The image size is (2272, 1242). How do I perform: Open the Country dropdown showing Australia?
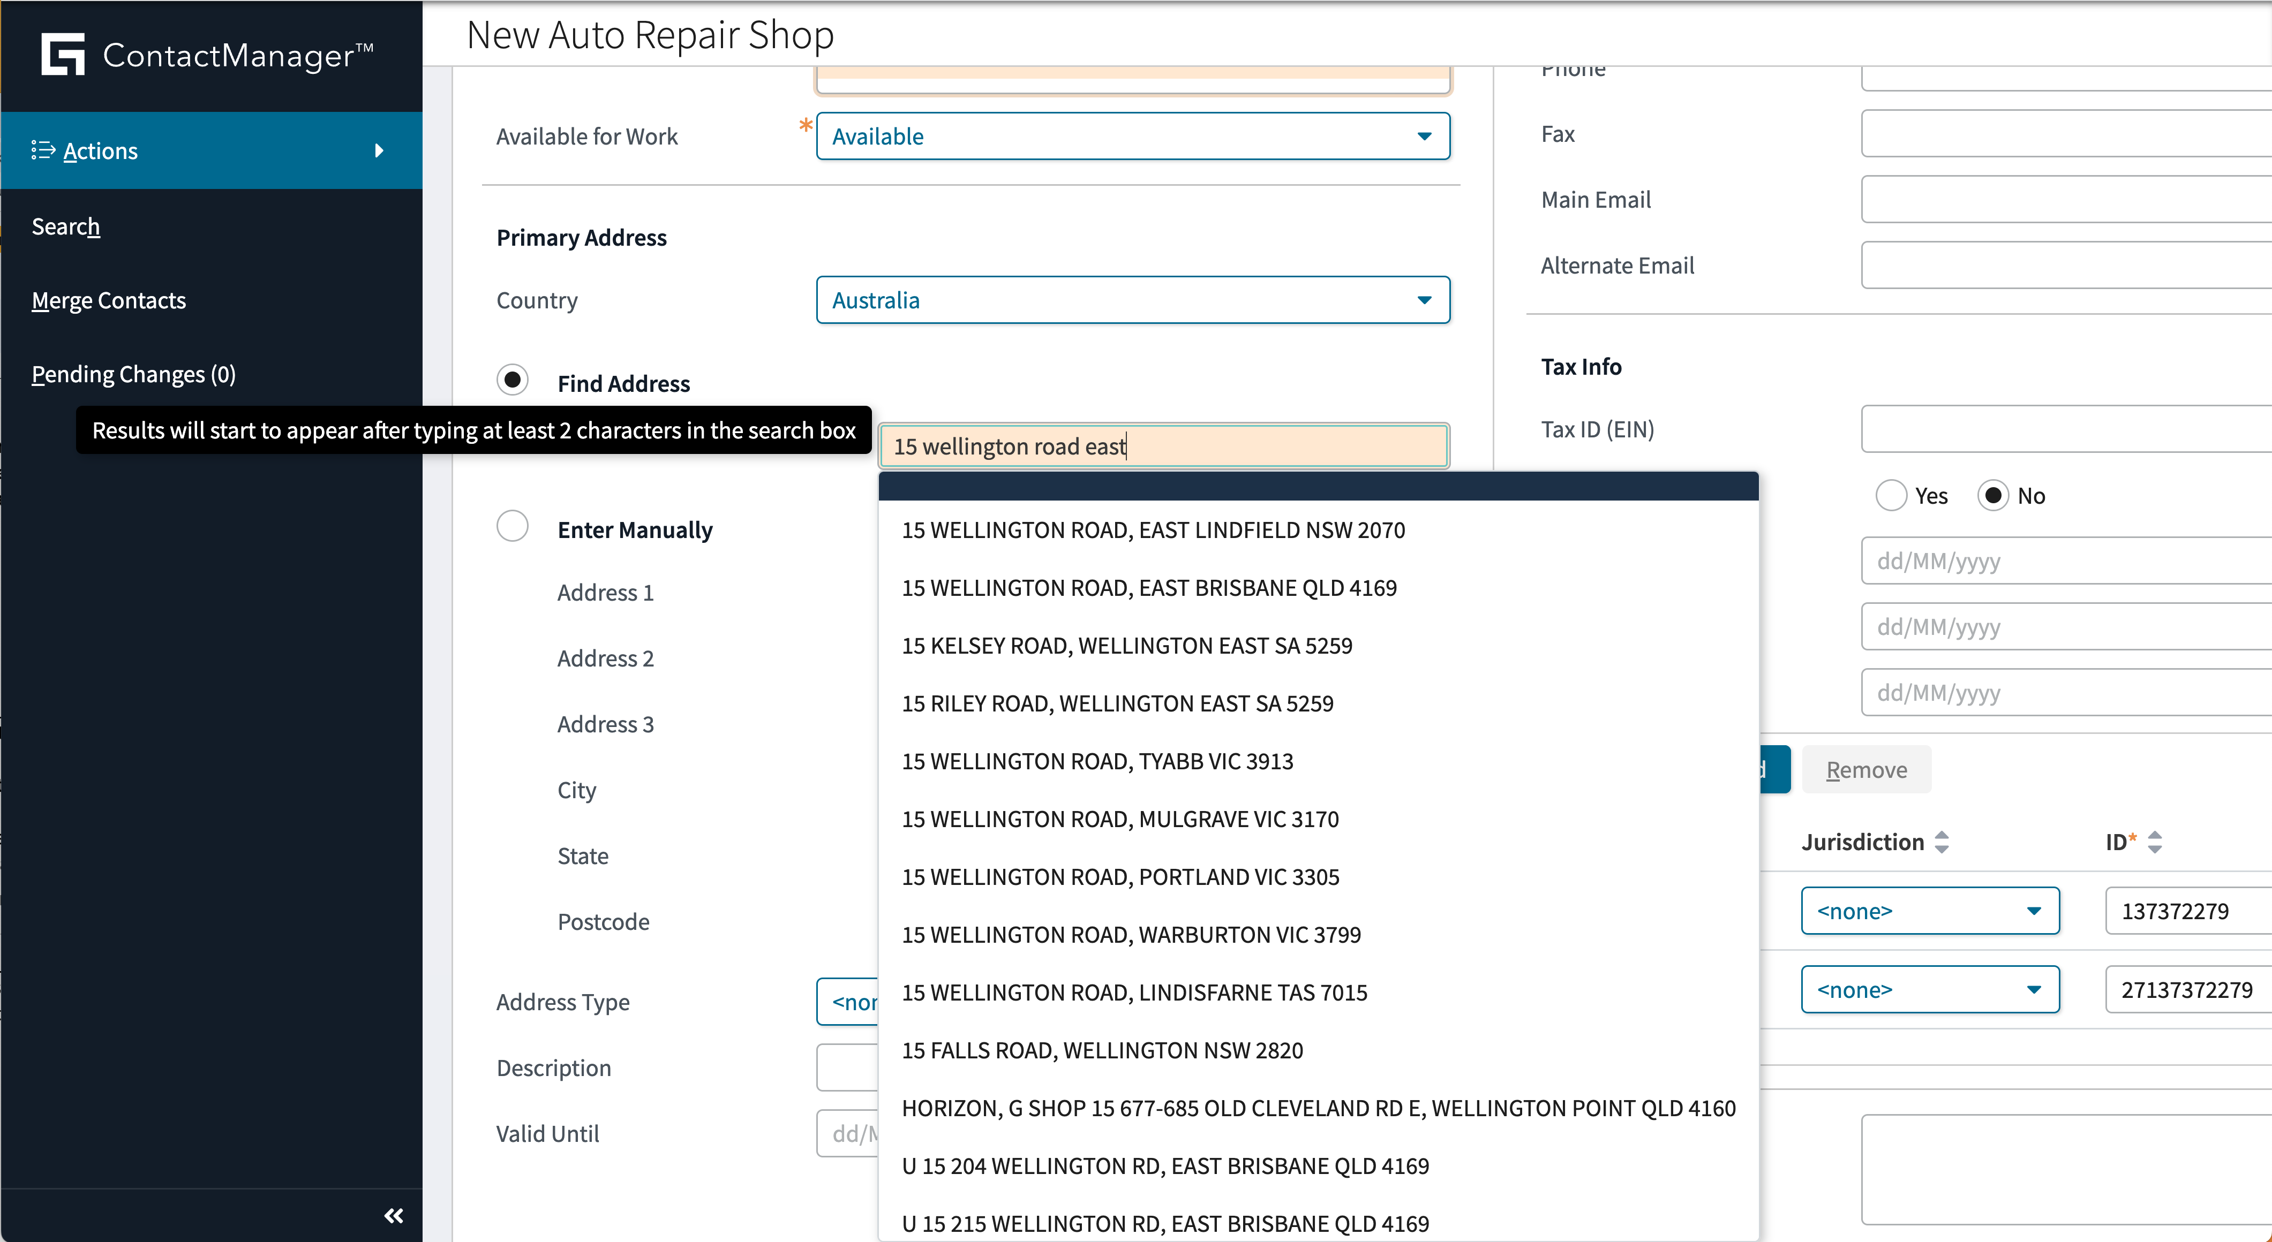click(1132, 300)
